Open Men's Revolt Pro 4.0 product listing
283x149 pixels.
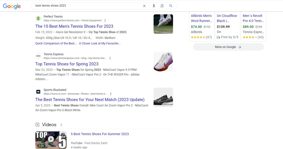click(253, 18)
